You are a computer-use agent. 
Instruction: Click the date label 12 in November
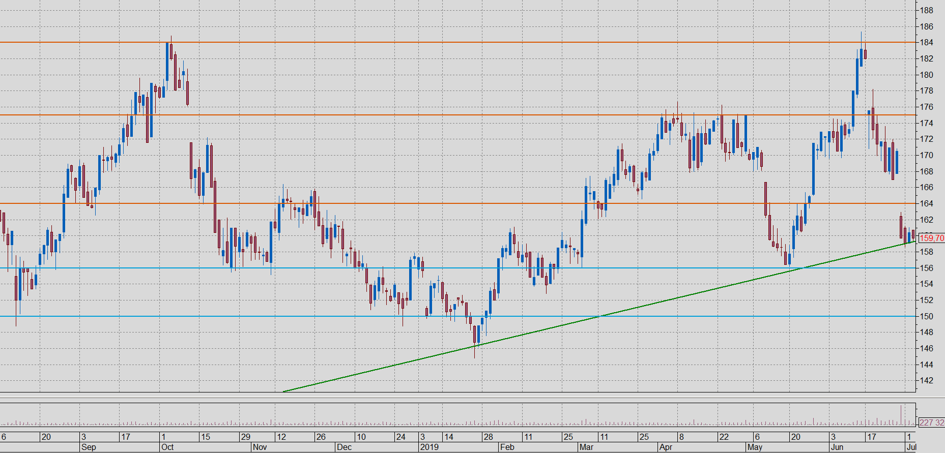point(281,437)
